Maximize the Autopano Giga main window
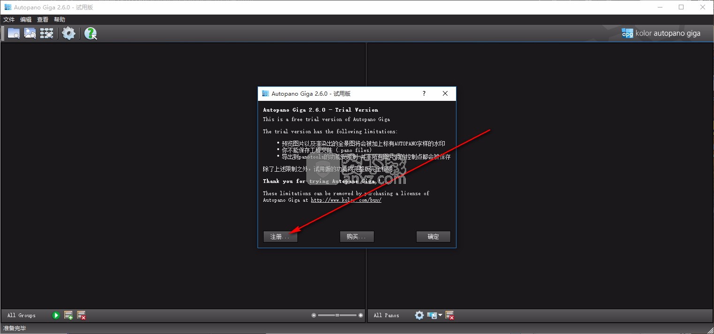 click(681, 7)
